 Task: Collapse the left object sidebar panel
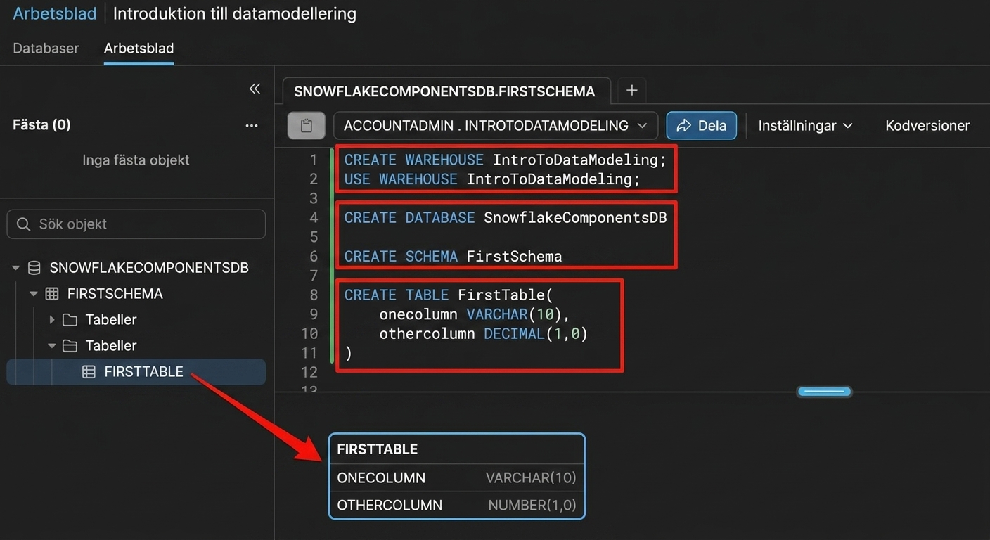tap(255, 89)
